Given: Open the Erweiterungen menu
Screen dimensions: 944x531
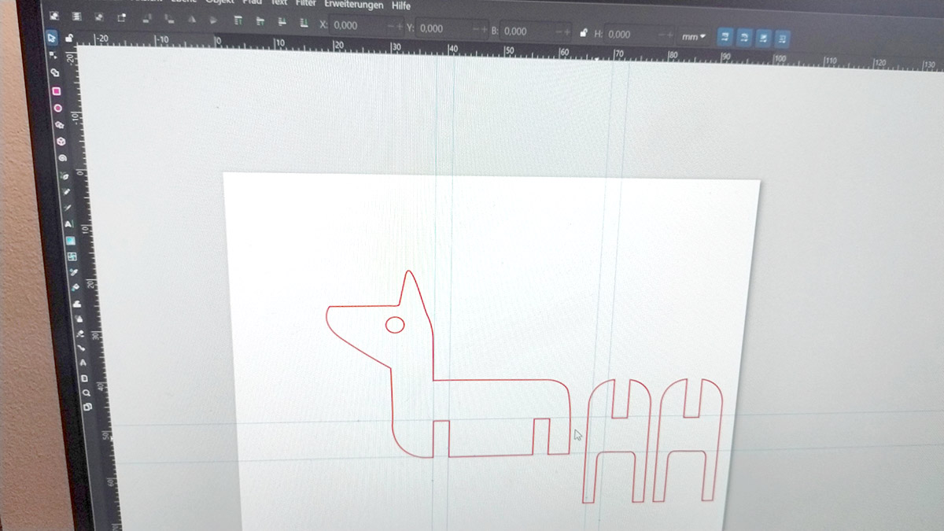Looking at the screenshot, I should (352, 5).
